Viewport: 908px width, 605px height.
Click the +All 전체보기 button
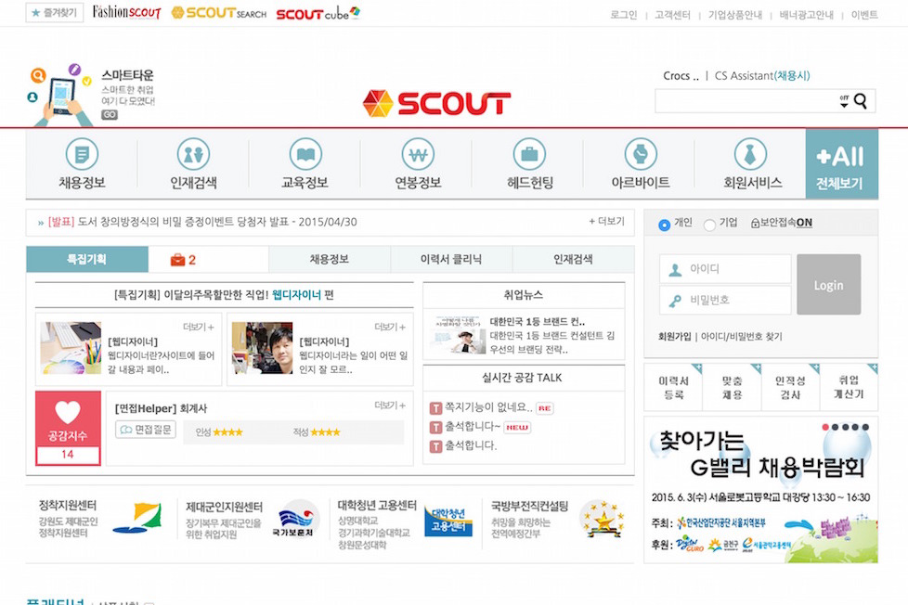coord(841,164)
